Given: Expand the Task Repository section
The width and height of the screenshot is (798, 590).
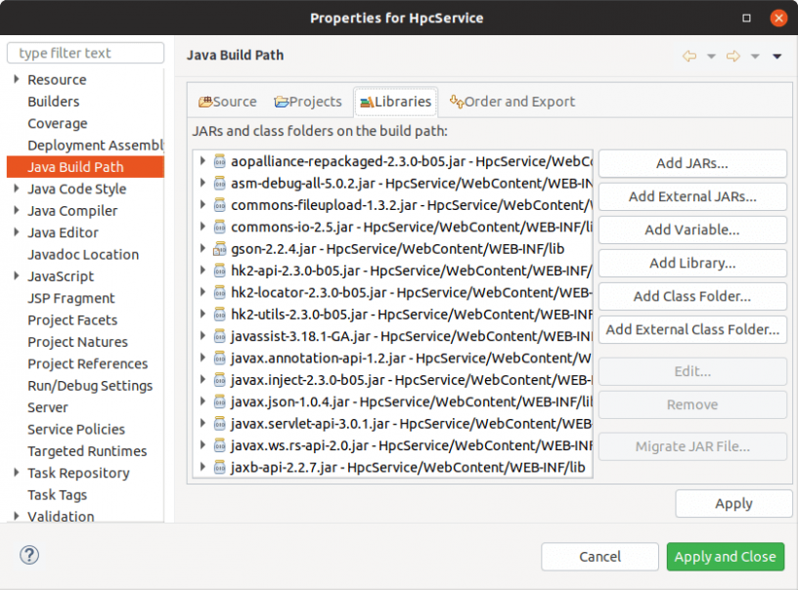Looking at the screenshot, I should click(x=17, y=473).
